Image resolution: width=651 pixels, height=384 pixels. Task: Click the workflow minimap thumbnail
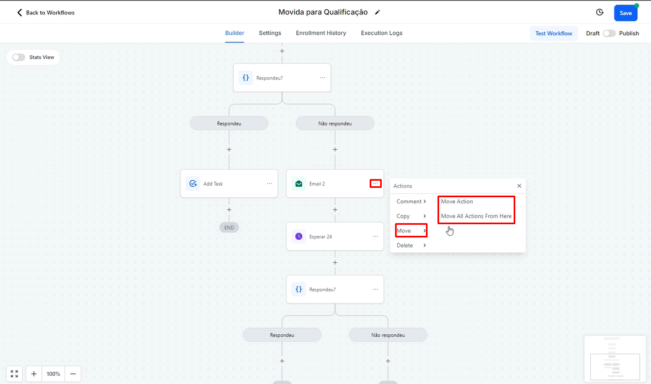tap(615, 358)
